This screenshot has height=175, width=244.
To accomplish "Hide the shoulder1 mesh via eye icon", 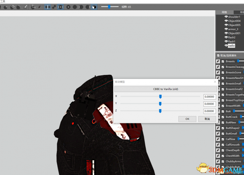I will 226,17.
